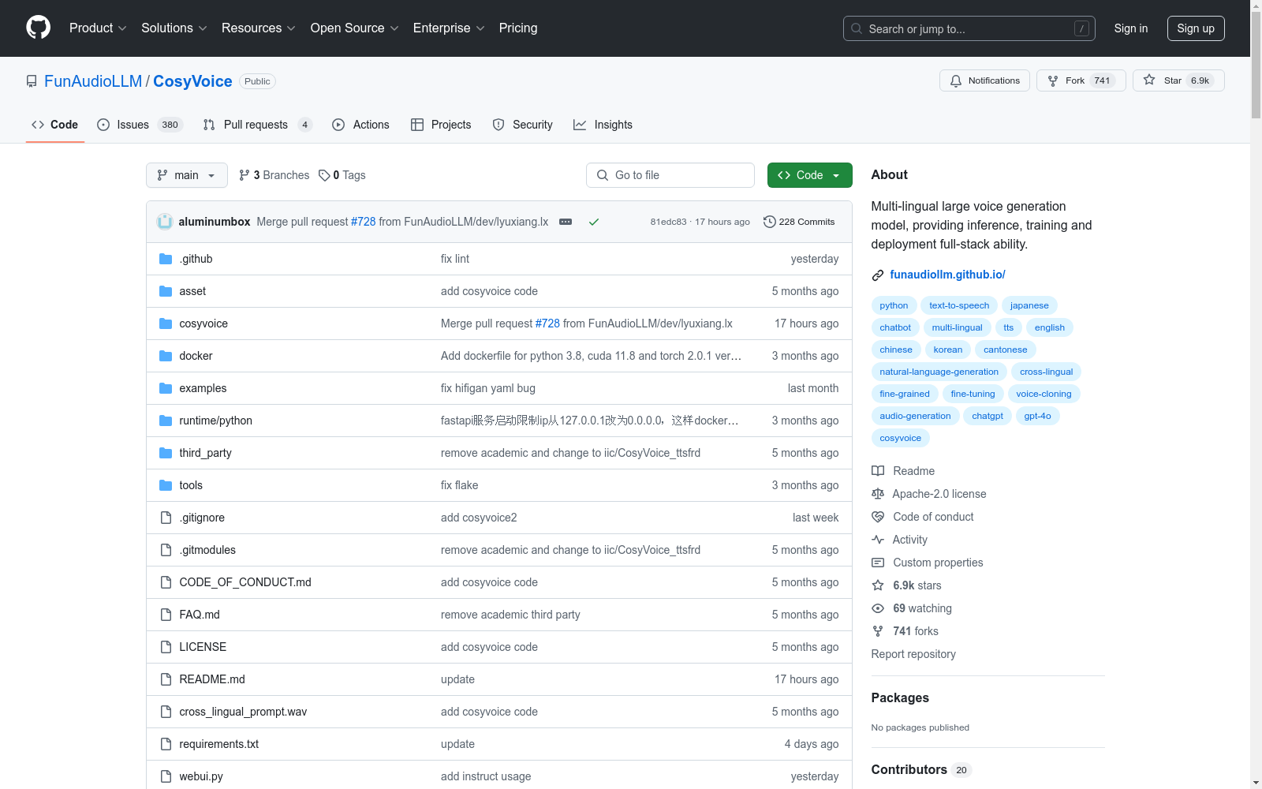The height and width of the screenshot is (789, 1262).
Task: Select the Code tab
Action: click(x=55, y=125)
